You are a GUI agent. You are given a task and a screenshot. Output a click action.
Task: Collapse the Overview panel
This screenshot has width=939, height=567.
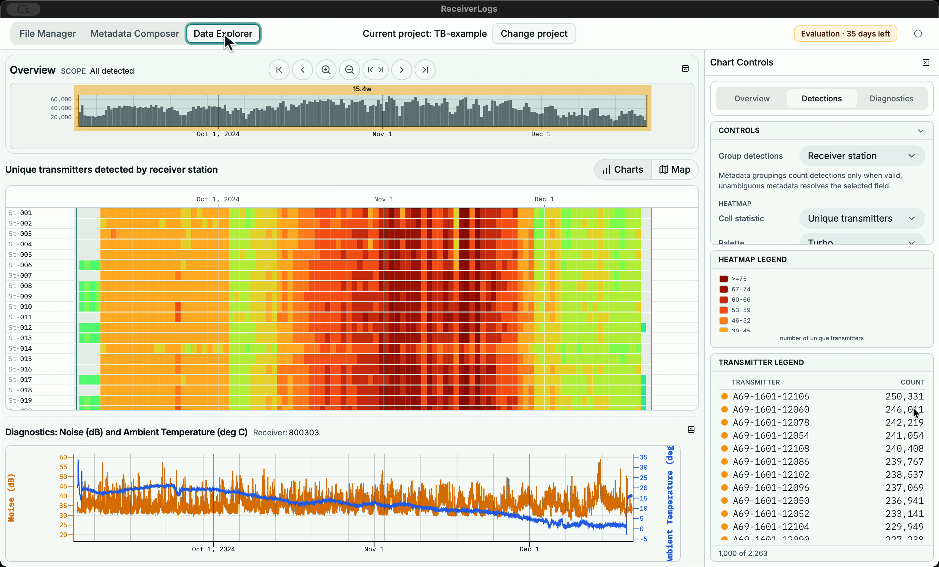[685, 68]
